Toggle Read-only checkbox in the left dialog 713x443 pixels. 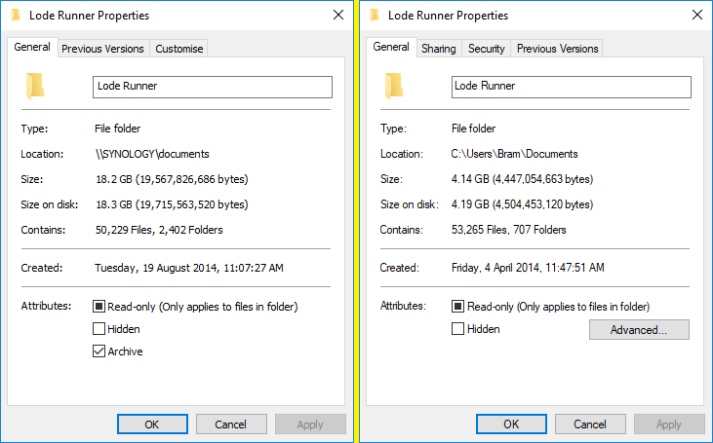coord(99,307)
